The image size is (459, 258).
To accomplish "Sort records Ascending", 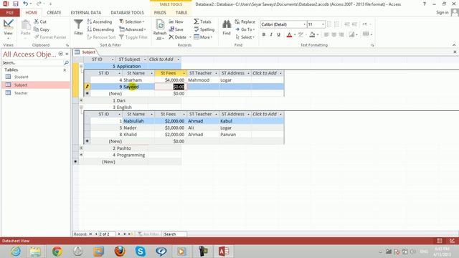I will [x=100, y=21].
